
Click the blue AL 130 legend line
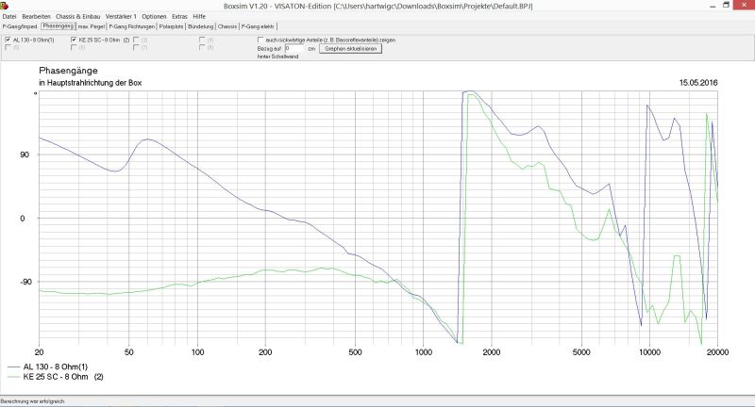pyautogui.click(x=14, y=366)
